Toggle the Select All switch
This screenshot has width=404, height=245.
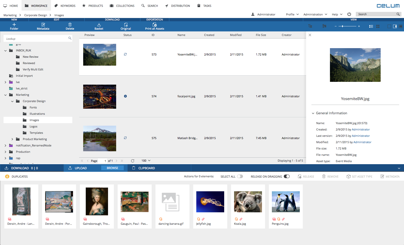[x=240, y=177]
